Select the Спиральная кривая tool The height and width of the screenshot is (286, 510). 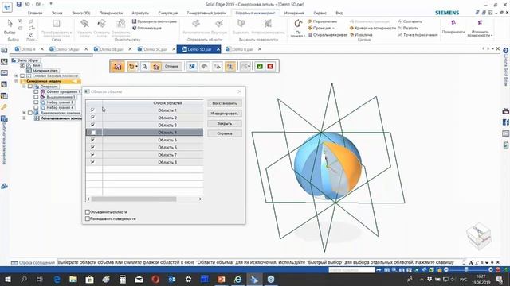(x=328, y=35)
